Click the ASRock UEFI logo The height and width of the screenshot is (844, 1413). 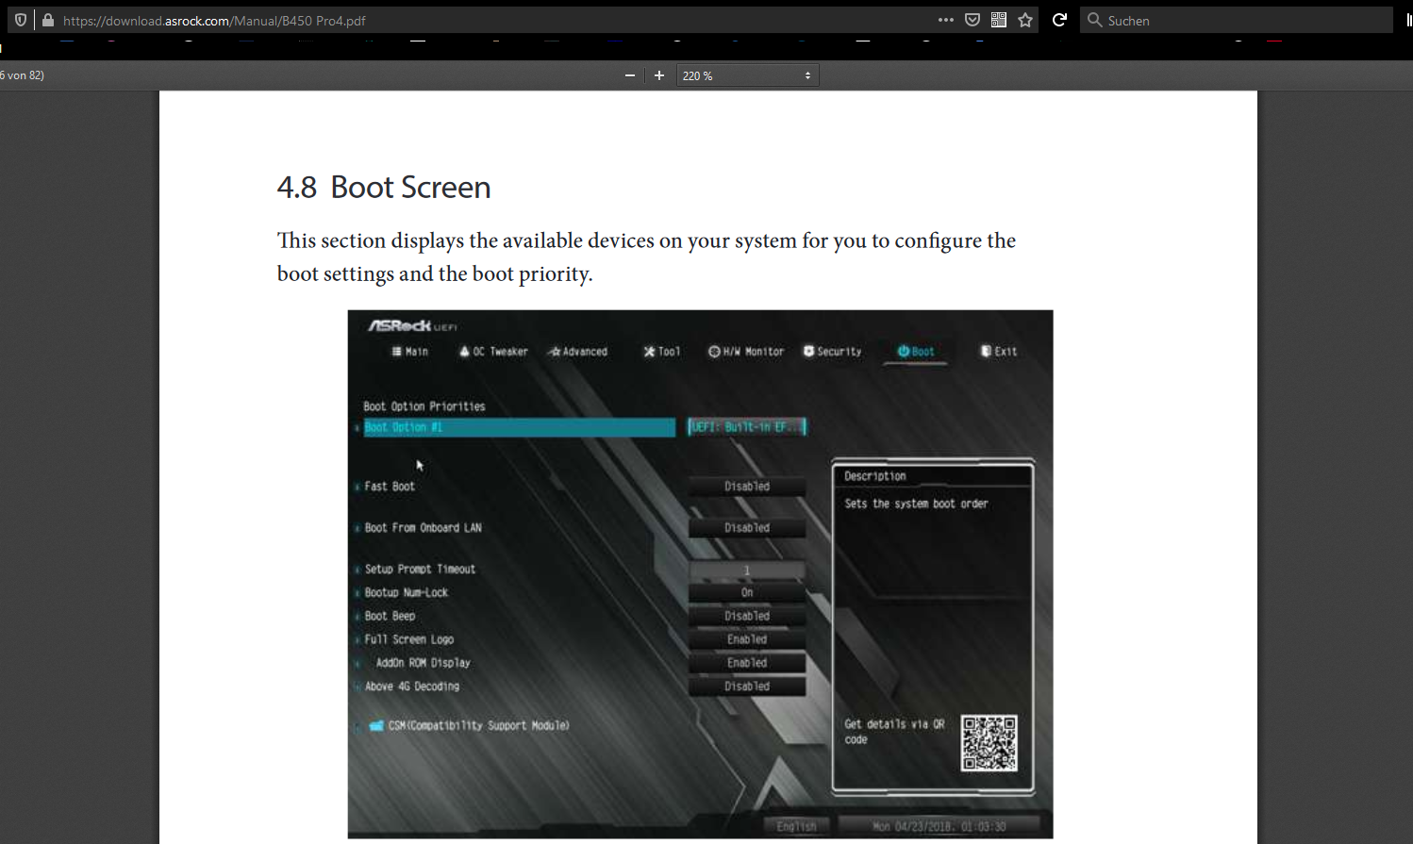click(x=412, y=326)
